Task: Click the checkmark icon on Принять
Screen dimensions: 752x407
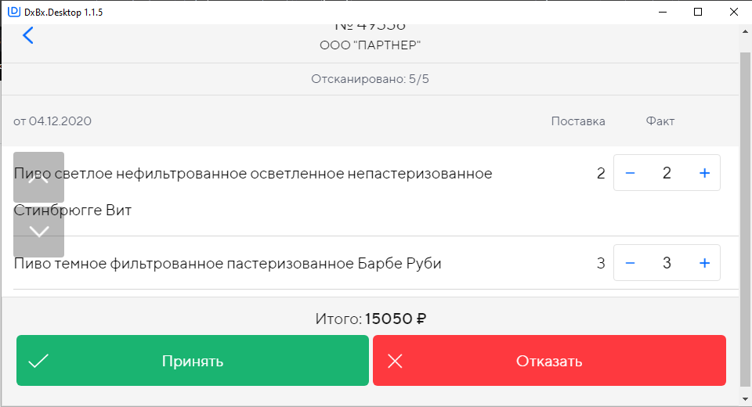Action: pos(38,361)
